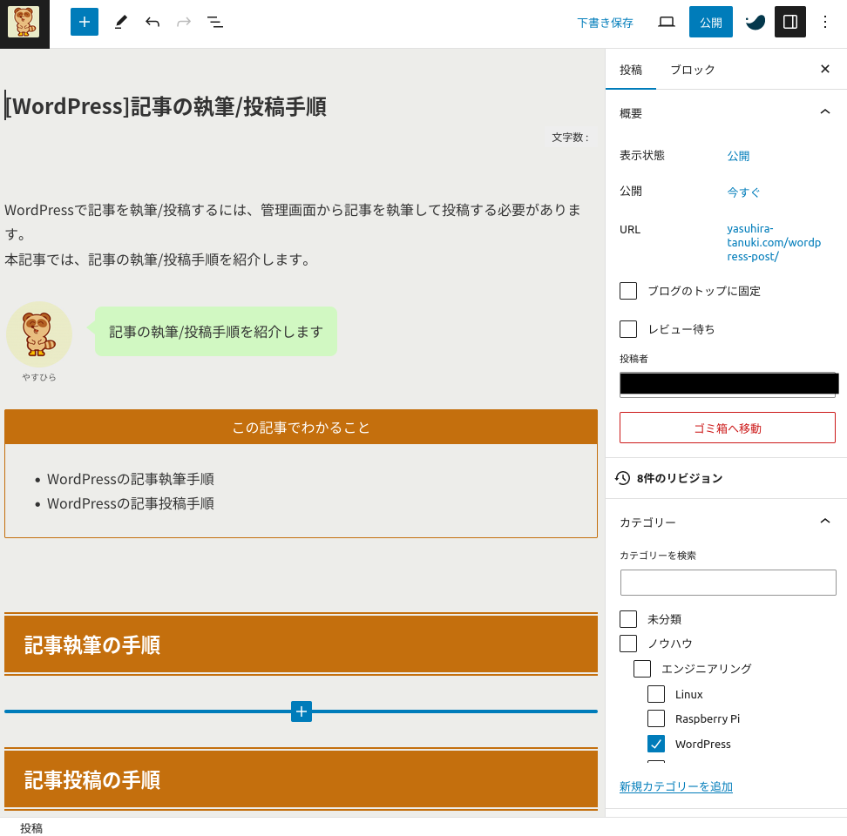
Task: Insert a block with the inline plus
Action: [302, 711]
